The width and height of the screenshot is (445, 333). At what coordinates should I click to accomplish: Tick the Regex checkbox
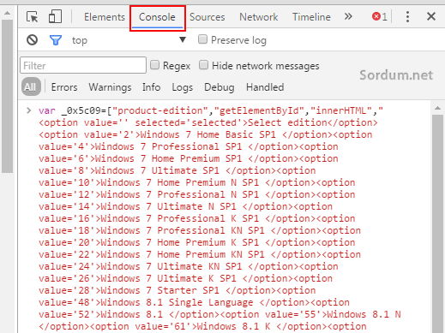(154, 65)
